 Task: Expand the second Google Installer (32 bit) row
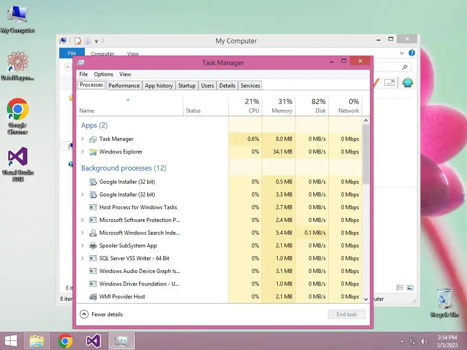[x=83, y=194]
